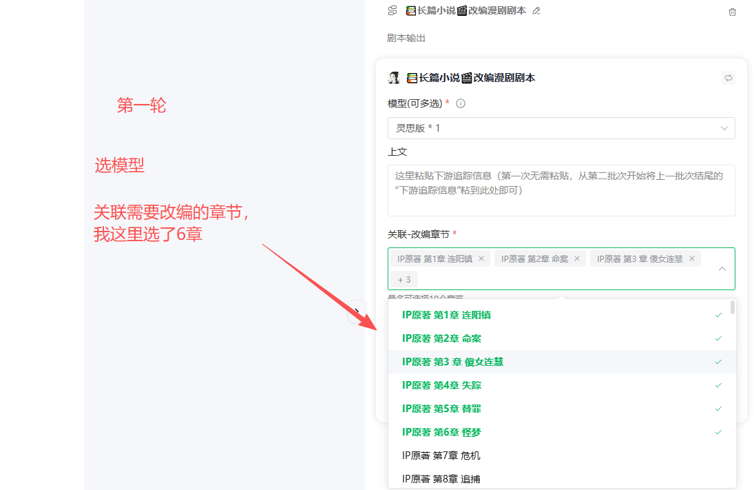Open the 灵思版 * 1 model dropdown

click(x=561, y=128)
